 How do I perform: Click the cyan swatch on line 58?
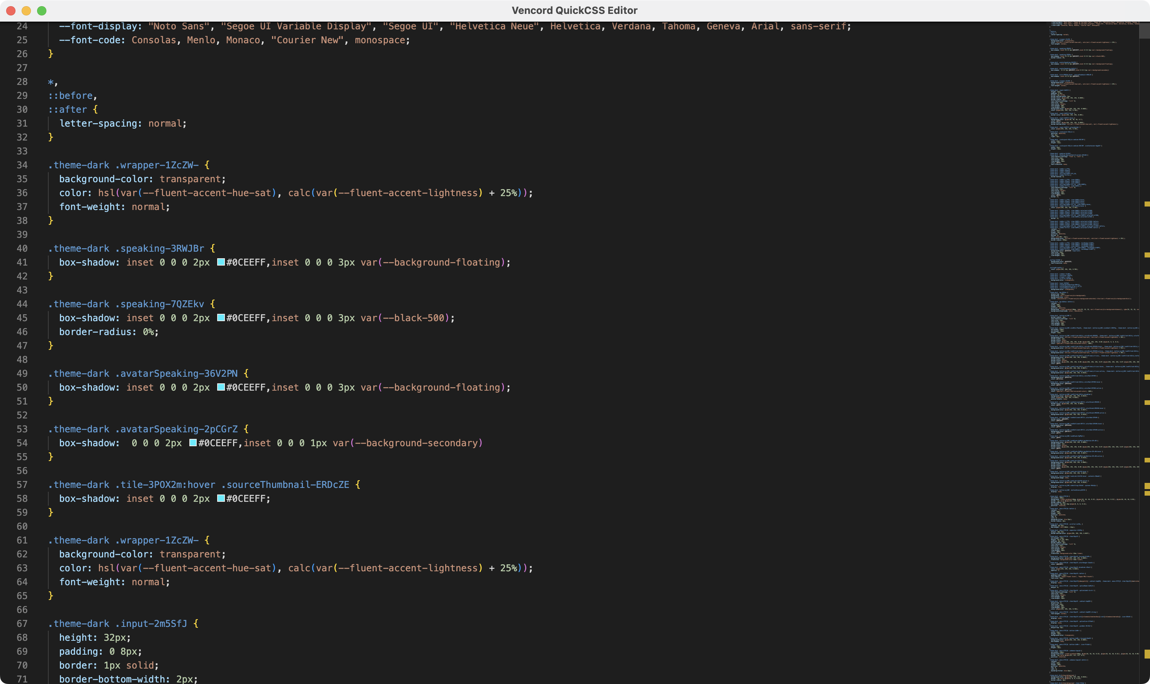[221, 498]
